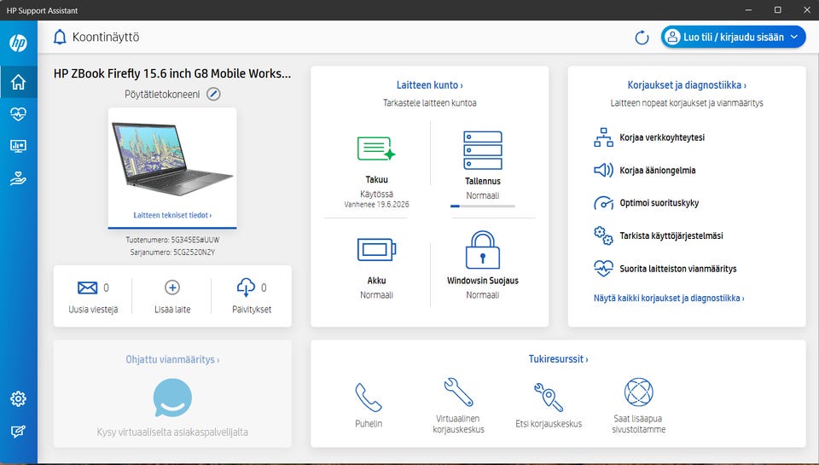Open the Takuu warranty icon
Screen dimensions: 819x465
376,148
